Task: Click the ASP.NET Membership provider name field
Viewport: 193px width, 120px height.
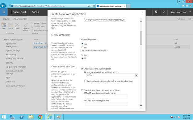Action: pyautogui.click(x=107, y=96)
